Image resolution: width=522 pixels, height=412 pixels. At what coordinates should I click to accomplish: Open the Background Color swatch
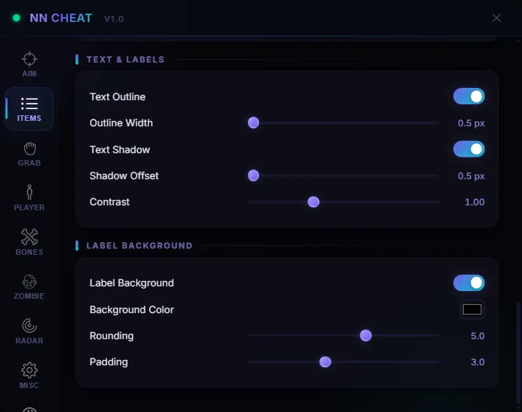[472, 310]
